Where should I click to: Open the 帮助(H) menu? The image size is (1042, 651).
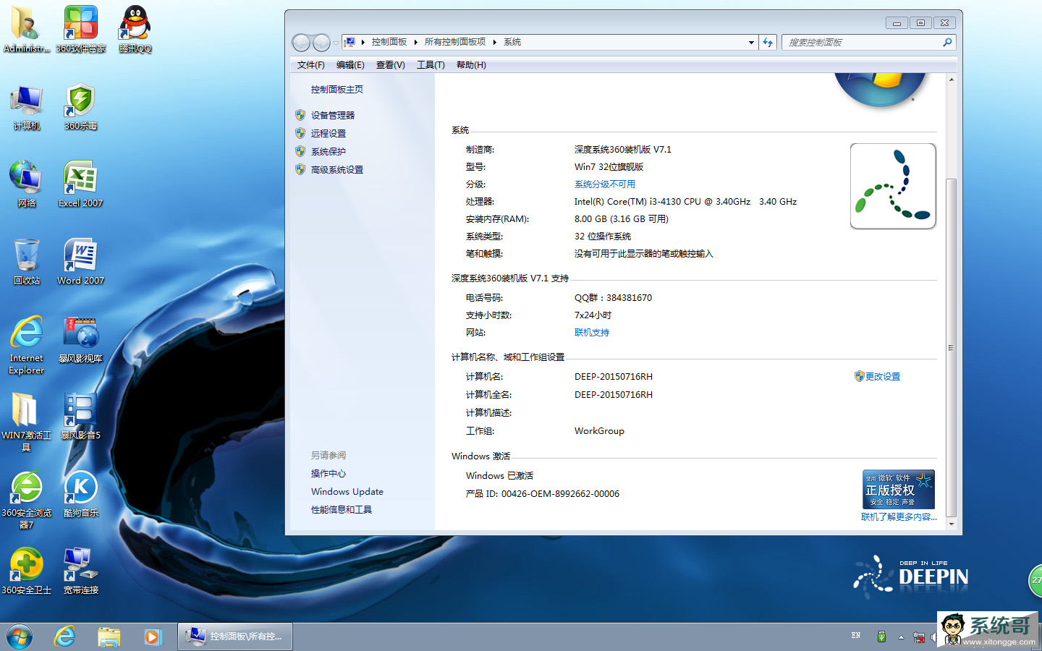(471, 65)
